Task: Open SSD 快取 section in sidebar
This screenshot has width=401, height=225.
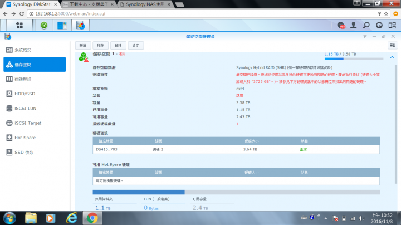Action: click(35, 153)
